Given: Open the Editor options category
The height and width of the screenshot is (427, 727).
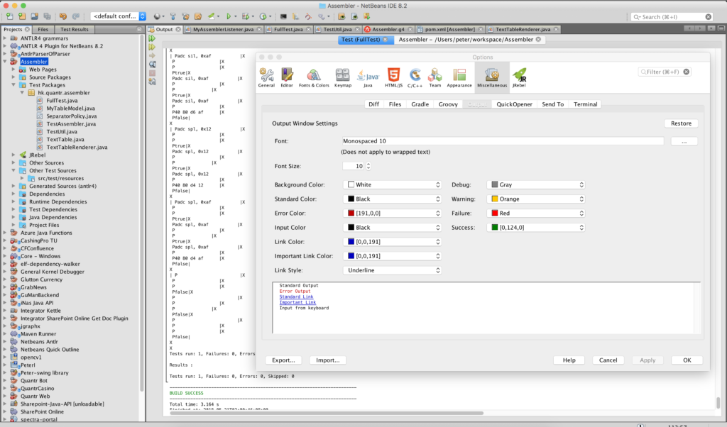Looking at the screenshot, I should coord(287,77).
